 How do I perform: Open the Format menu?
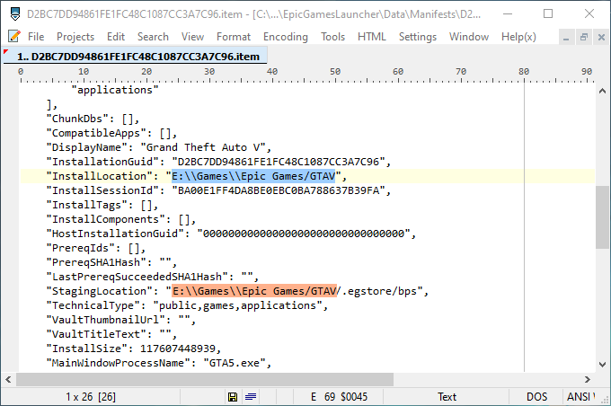tap(234, 37)
